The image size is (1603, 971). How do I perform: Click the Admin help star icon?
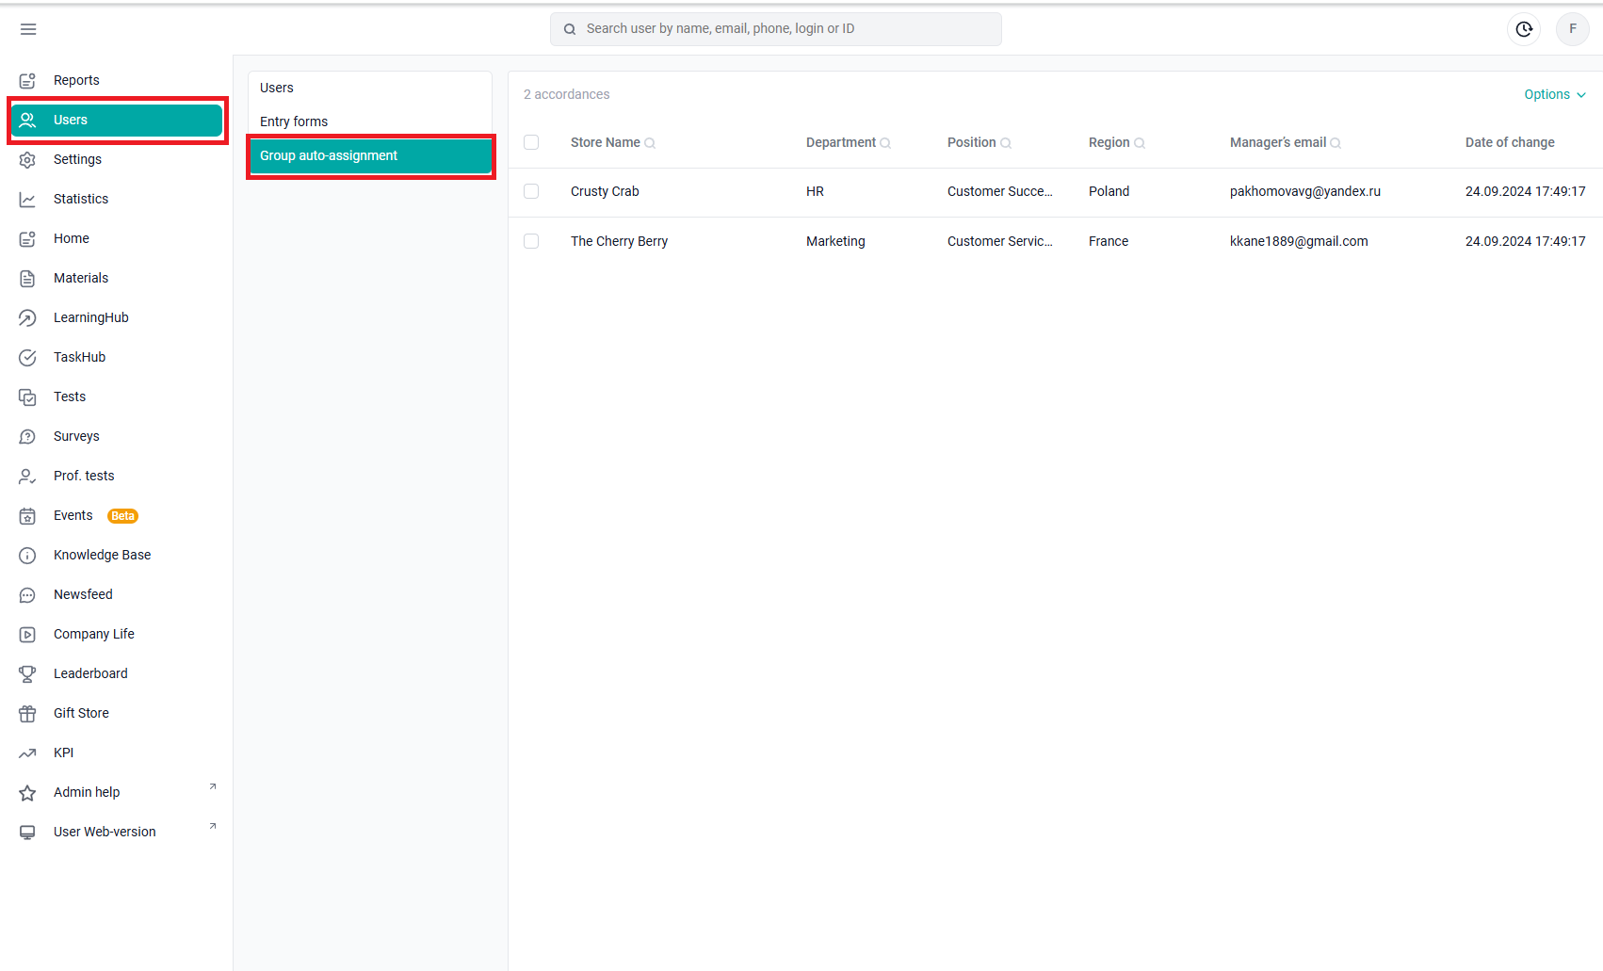point(27,793)
